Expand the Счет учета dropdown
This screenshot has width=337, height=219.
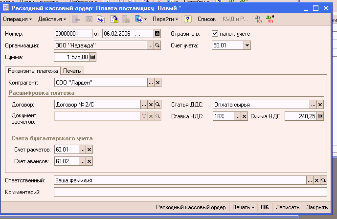pyautogui.click(x=247, y=45)
